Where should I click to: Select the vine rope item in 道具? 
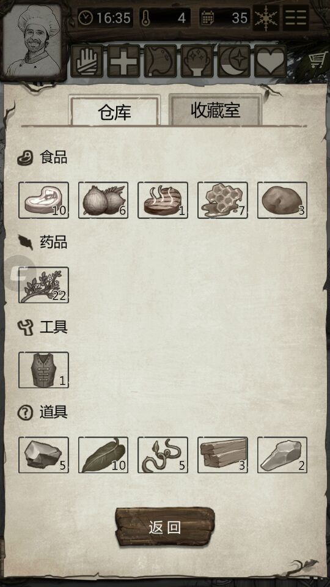[x=163, y=455]
